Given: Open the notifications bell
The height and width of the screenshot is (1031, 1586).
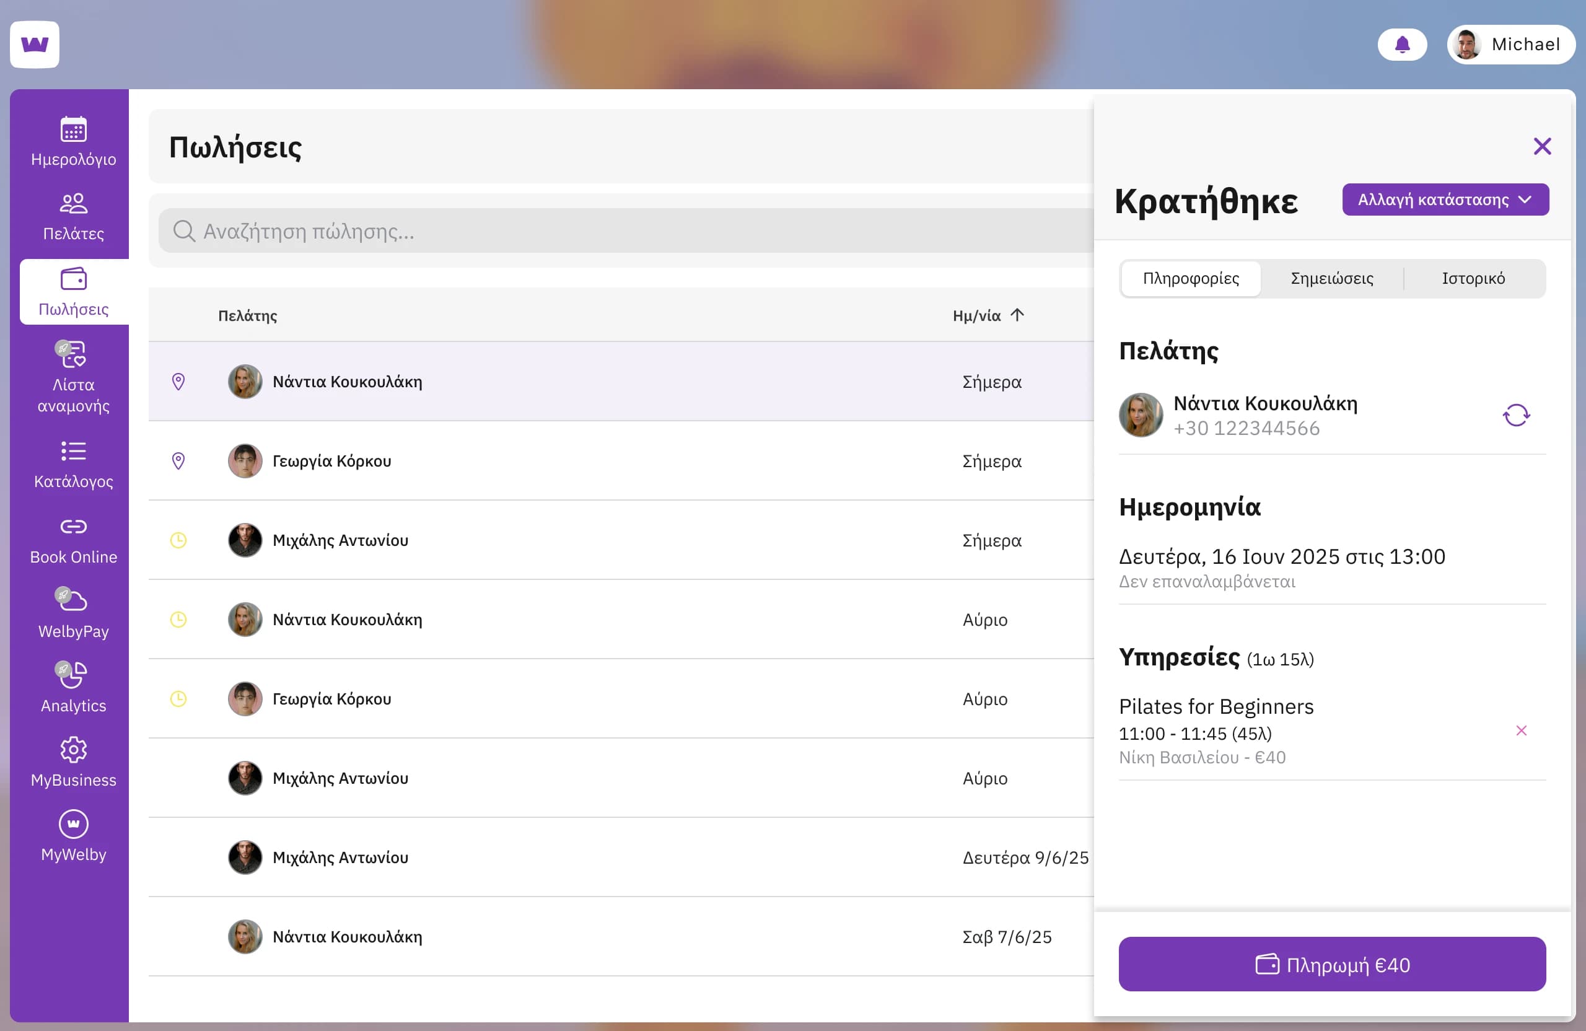Looking at the screenshot, I should 1402,45.
